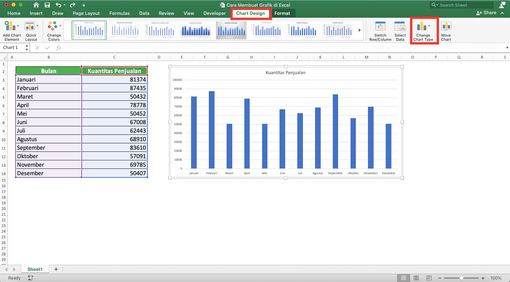
Task: Open the Review tab
Action: point(166,13)
